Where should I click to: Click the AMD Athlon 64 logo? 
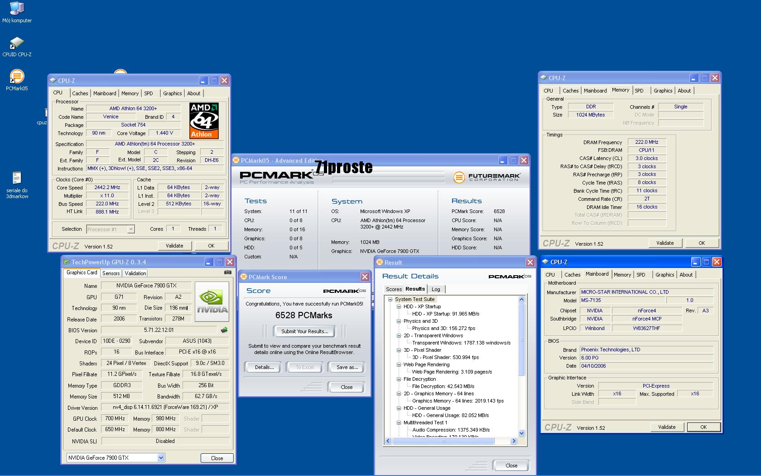point(204,121)
